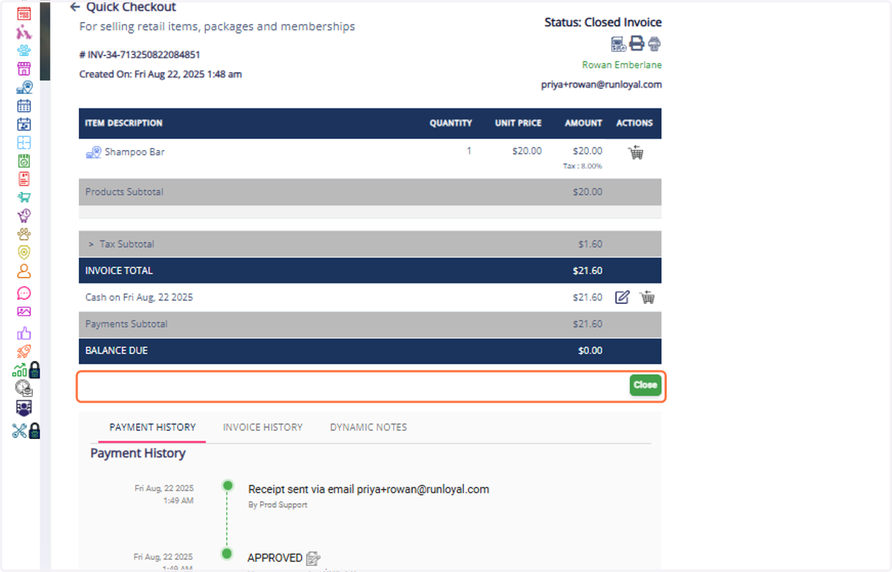This screenshot has height=572, width=892.
Task: Click the email priya+rowan@runloyal.com in header
Action: (x=601, y=85)
